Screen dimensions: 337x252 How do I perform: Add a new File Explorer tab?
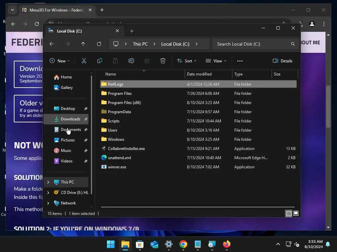tap(132, 31)
